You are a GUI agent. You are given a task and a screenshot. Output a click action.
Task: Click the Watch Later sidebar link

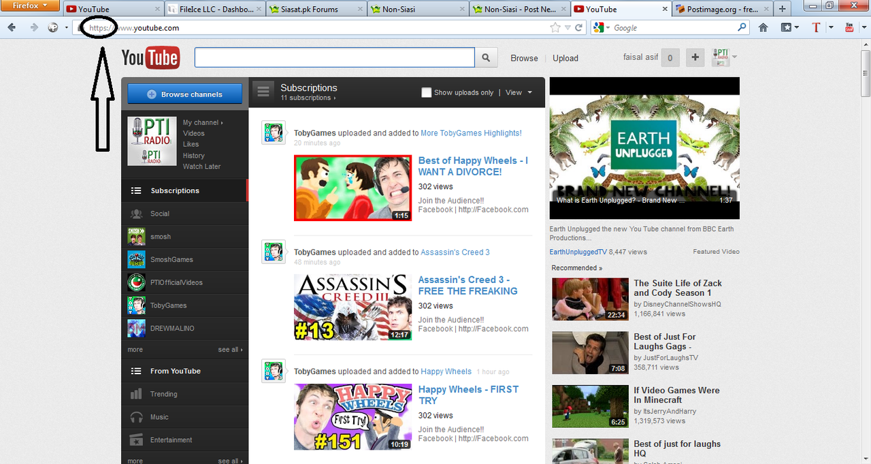click(x=201, y=167)
